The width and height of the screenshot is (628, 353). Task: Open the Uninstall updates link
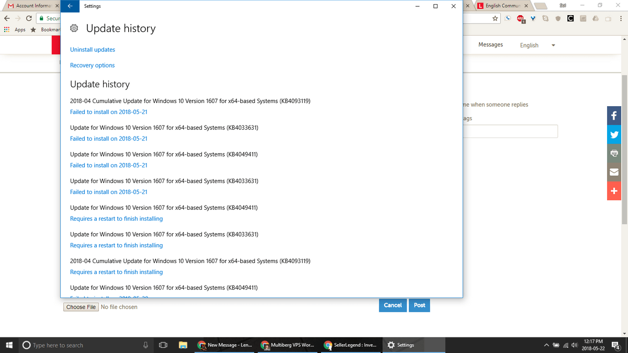click(x=92, y=49)
